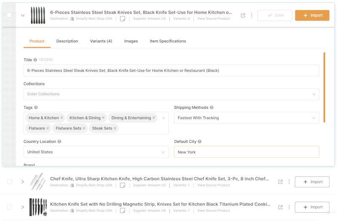
Task: Click note icon in Kitchen Knife Set row
Action: [123, 210]
